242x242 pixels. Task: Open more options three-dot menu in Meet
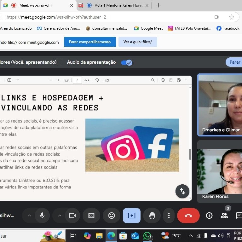click(169, 216)
